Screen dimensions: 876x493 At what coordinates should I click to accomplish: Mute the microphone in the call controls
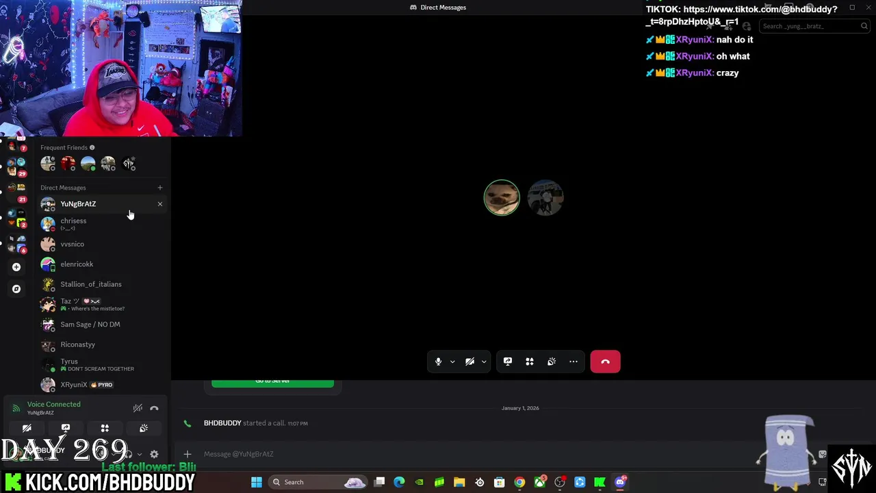[439, 362]
